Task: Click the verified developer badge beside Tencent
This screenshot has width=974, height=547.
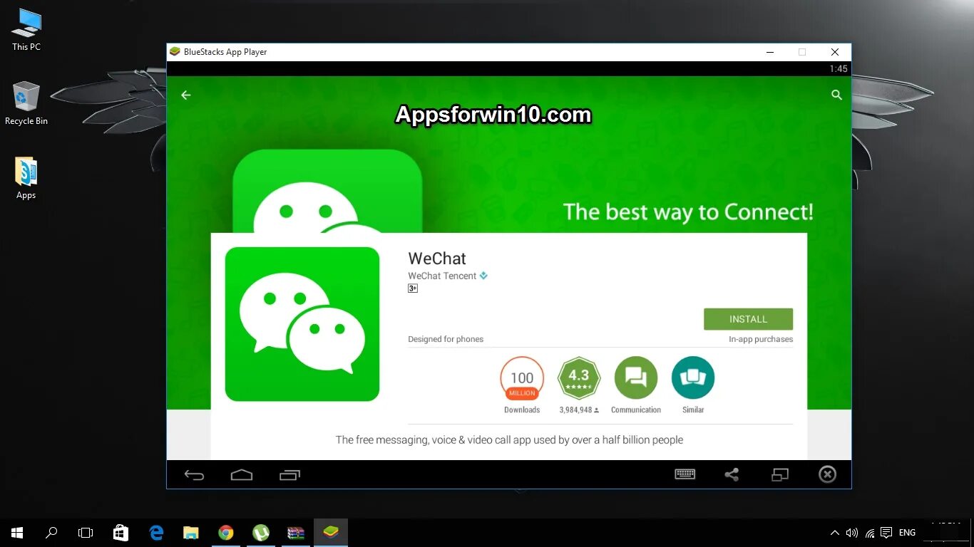Action: pyautogui.click(x=483, y=276)
